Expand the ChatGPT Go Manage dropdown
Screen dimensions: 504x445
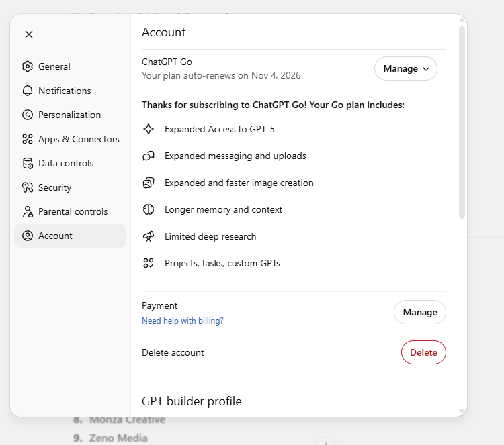(406, 68)
